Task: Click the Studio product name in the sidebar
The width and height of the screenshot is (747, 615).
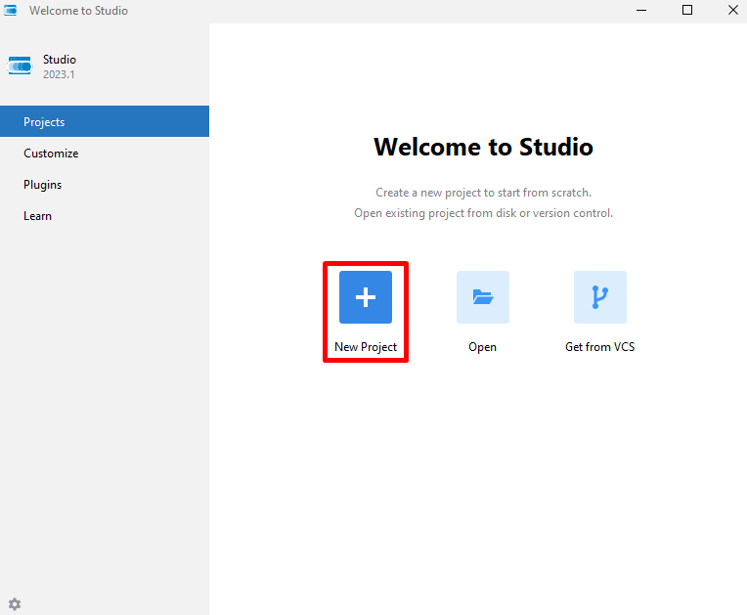Action: 60,60
